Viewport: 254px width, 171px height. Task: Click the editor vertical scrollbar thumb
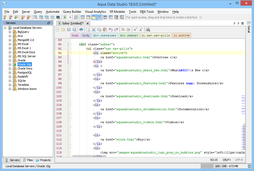[x=244, y=137]
